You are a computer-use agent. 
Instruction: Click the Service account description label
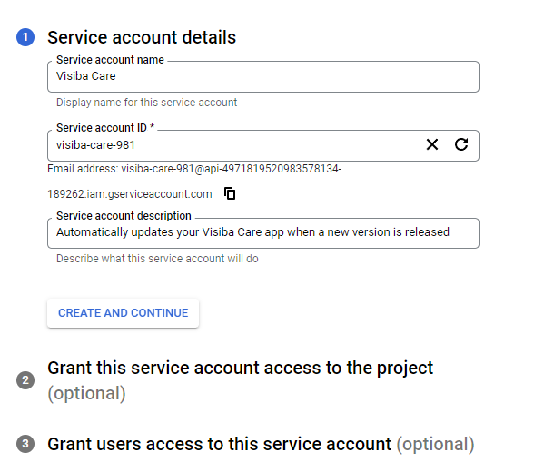124,216
